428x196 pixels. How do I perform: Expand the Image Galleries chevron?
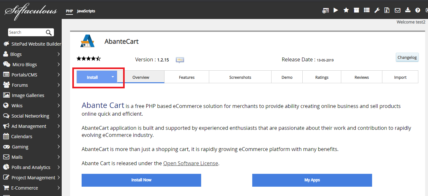pyautogui.click(x=58, y=95)
